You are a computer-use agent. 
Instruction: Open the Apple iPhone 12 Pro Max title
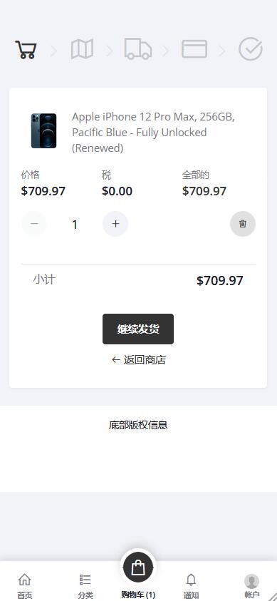(153, 132)
